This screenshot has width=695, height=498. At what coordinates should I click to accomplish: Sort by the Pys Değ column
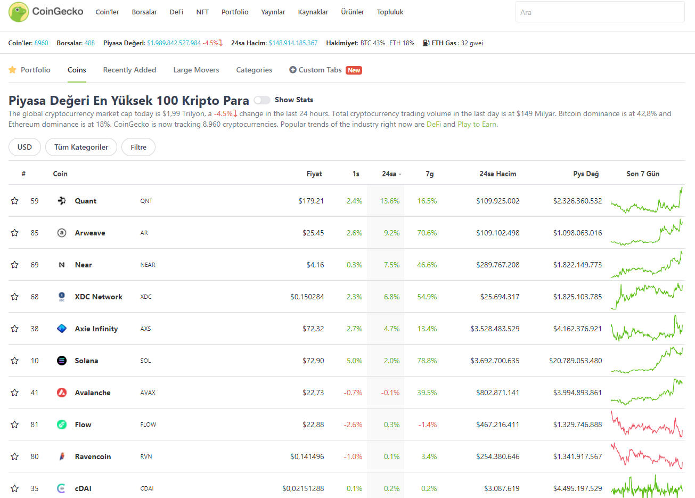[x=586, y=174]
